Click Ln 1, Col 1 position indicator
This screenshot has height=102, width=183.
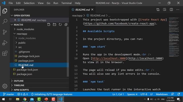118,94
